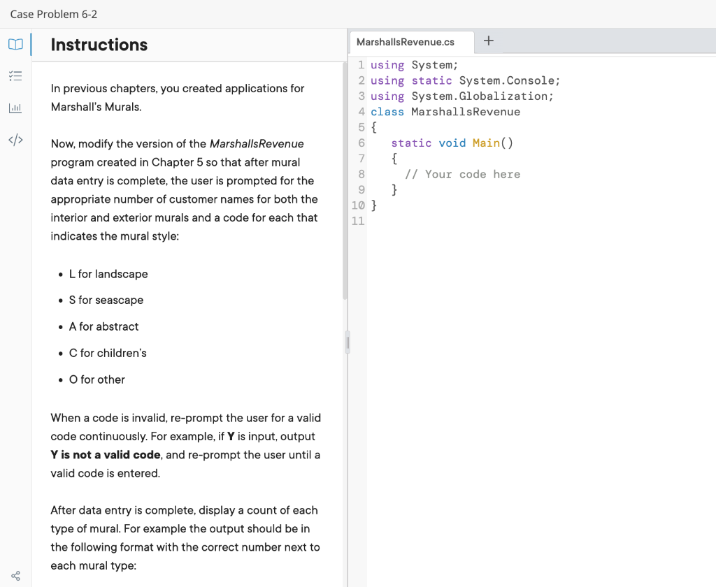Click the book icon above the checklist icon
The height and width of the screenshot is (587, 716).
[15, 43]
